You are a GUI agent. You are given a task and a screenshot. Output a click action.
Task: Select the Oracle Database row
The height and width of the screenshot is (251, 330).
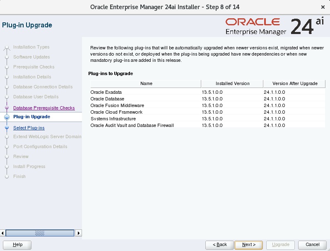click(x=208, y=99)
